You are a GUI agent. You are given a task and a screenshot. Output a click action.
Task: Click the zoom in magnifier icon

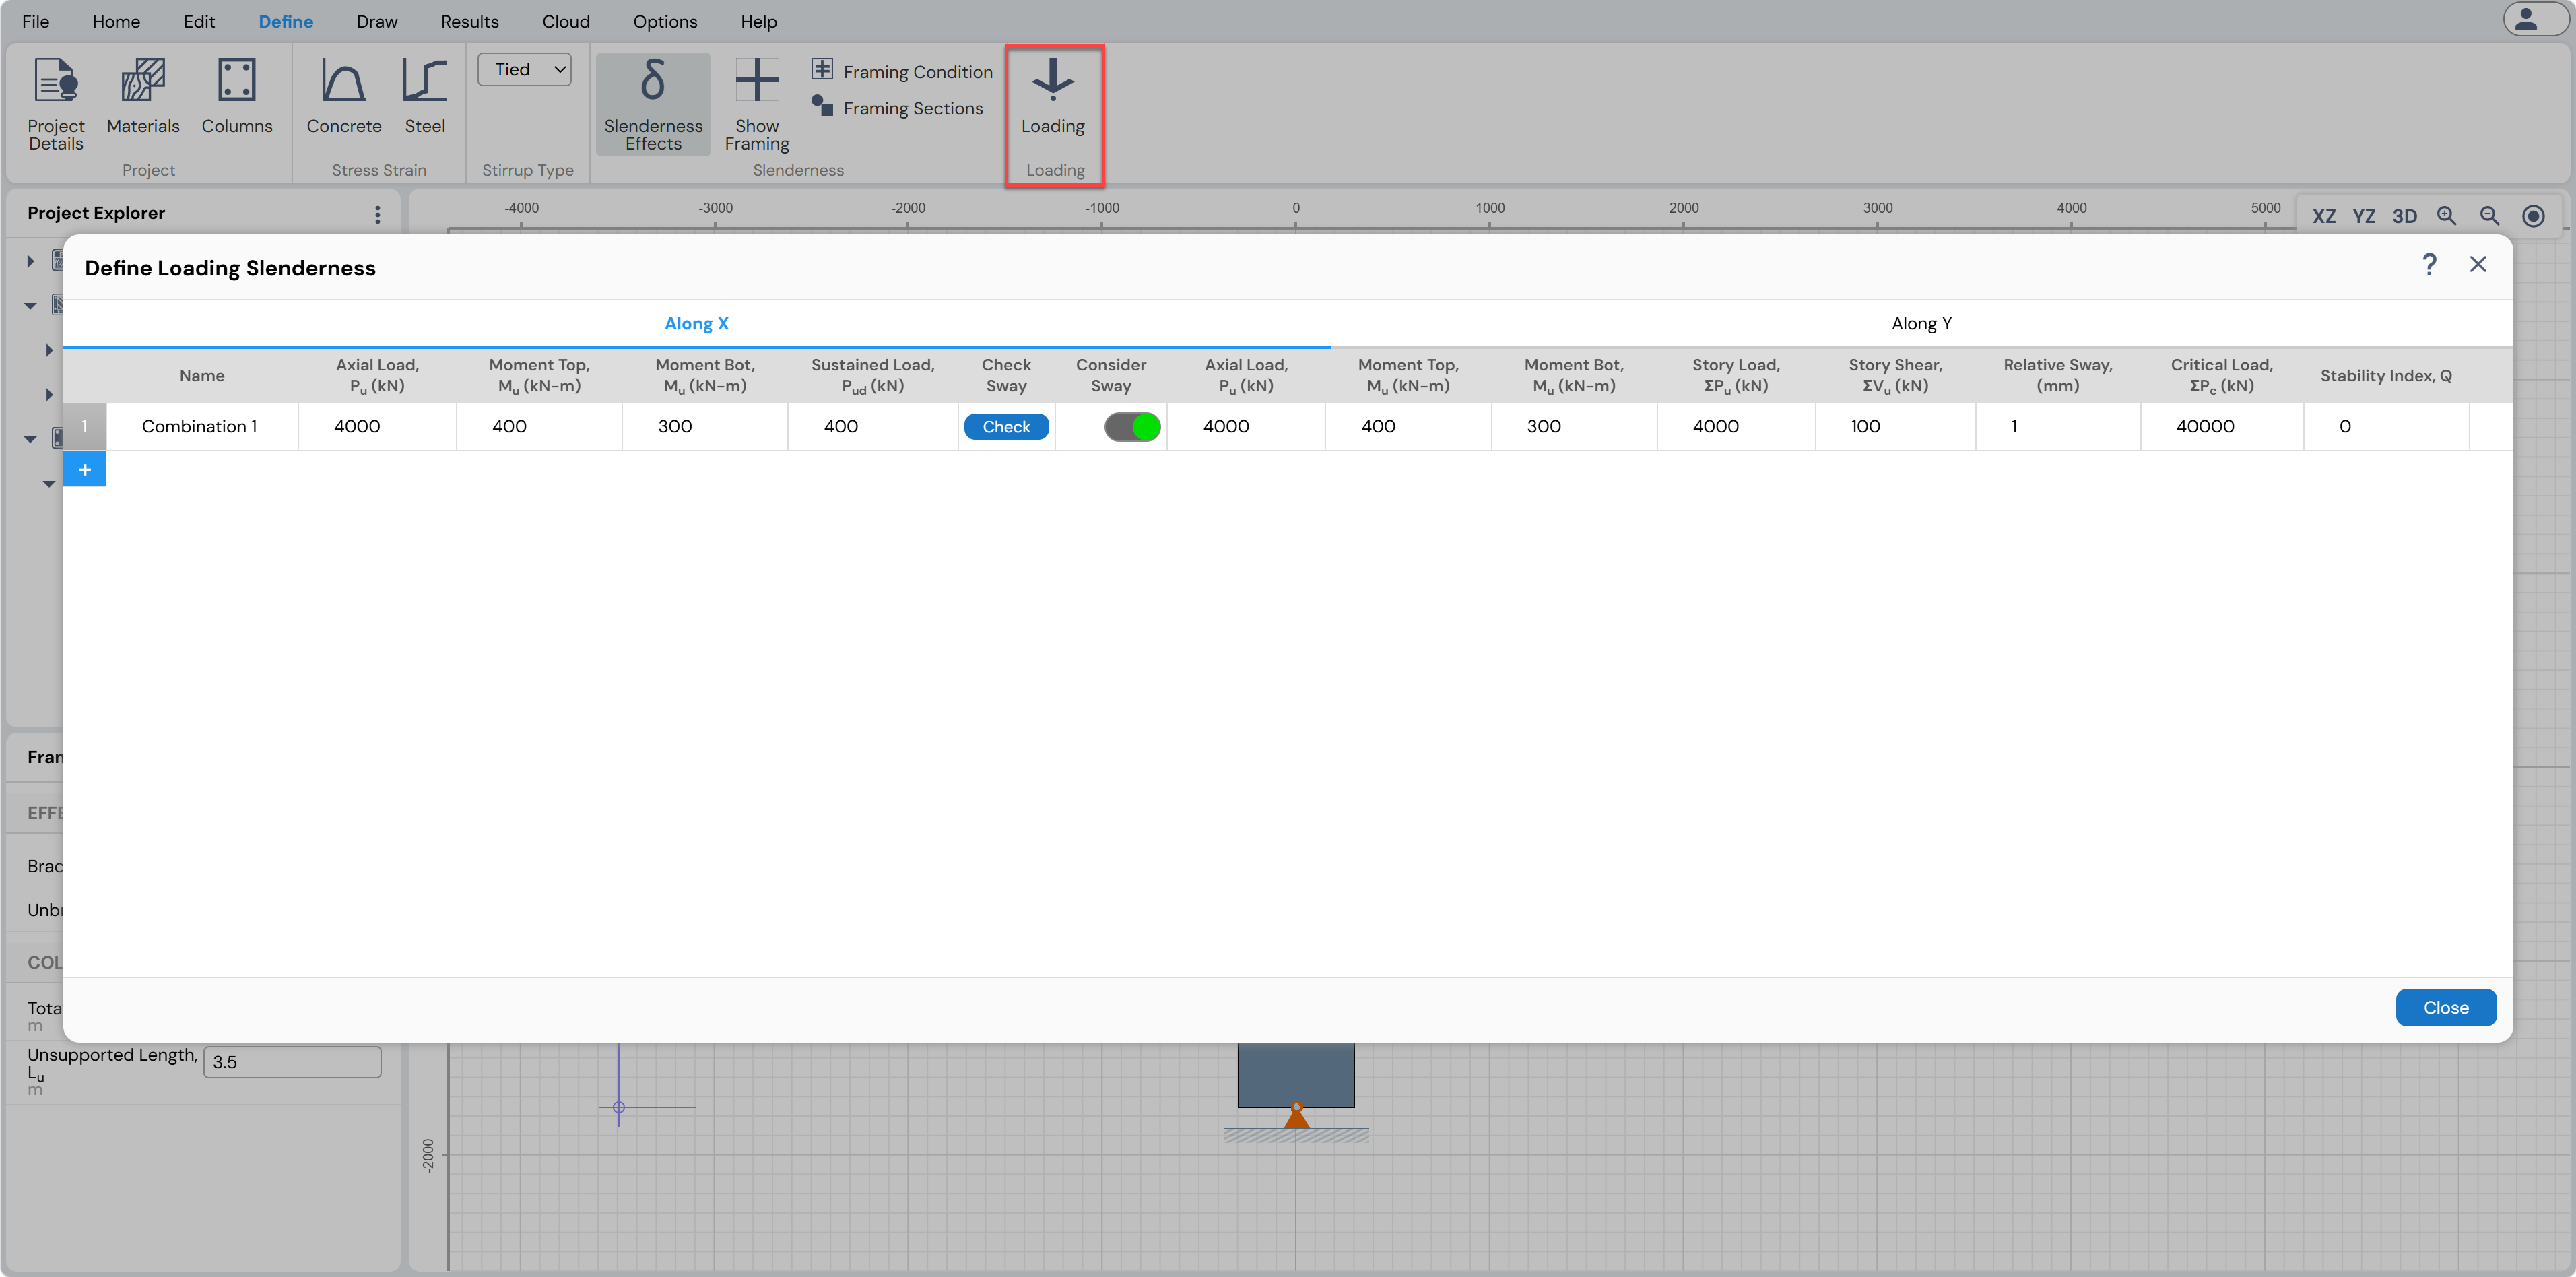click(2447, 216)
